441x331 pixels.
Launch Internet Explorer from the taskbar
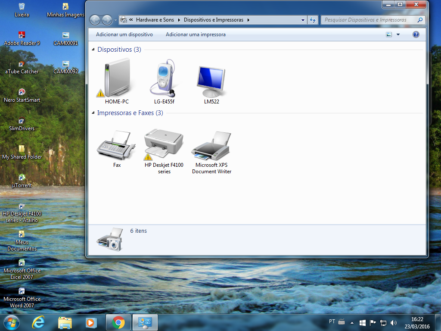point(38,322)
